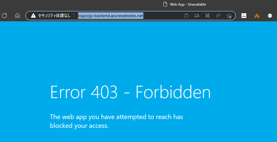Open the apps grid icon in address bar
Screen dimensions: 277x142
coord(208,16)
